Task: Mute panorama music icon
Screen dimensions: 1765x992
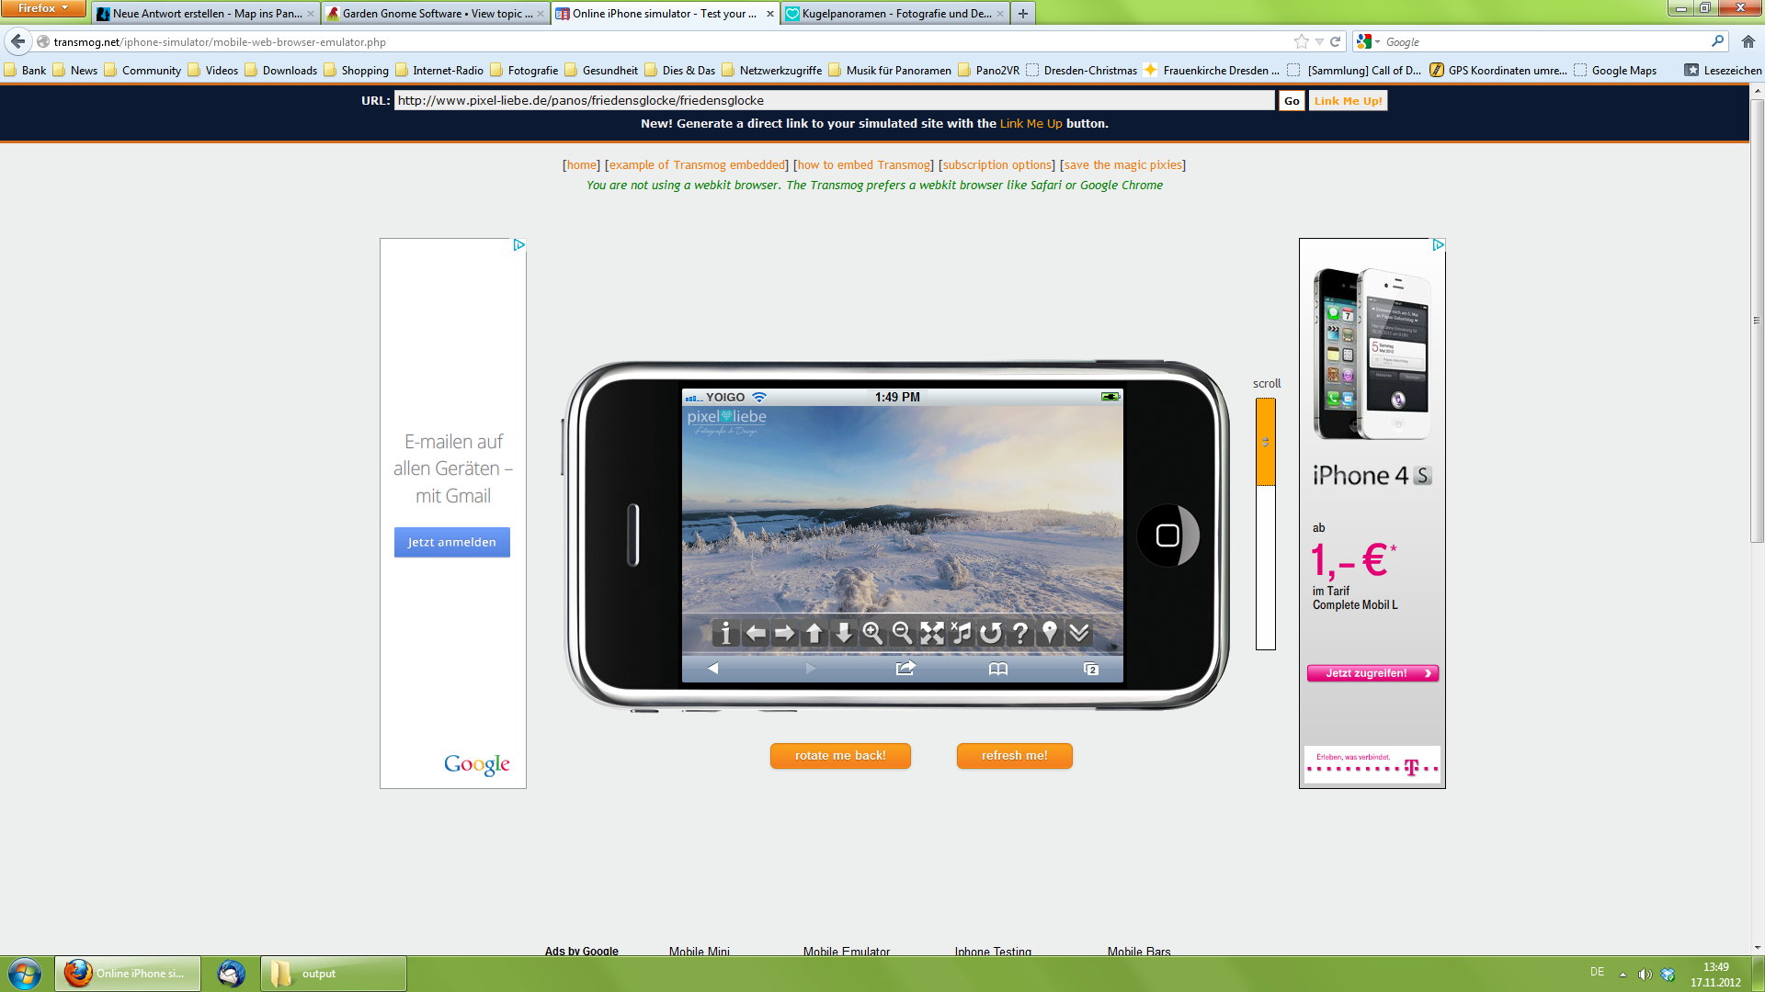Action: [961, 633]
